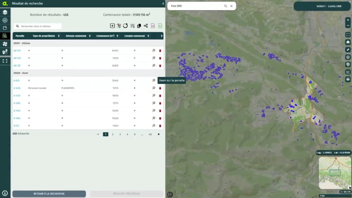
Task: Click Retour à la recherche button
Action: [x=49, y=194]
